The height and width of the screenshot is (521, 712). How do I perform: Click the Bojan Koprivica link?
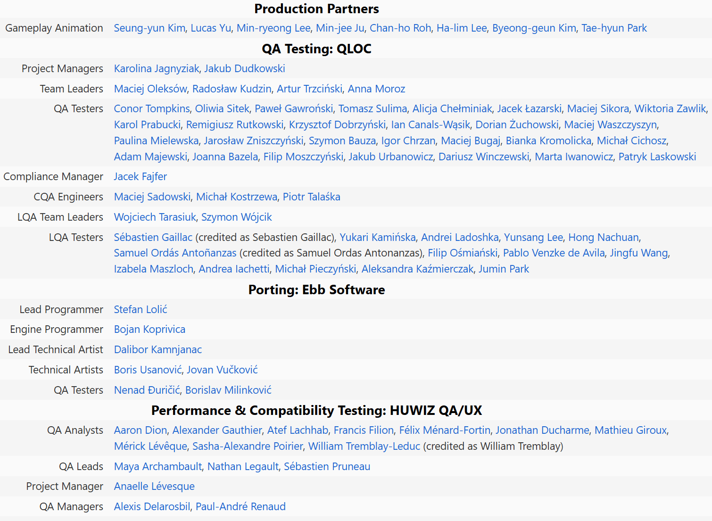(149, 330)
